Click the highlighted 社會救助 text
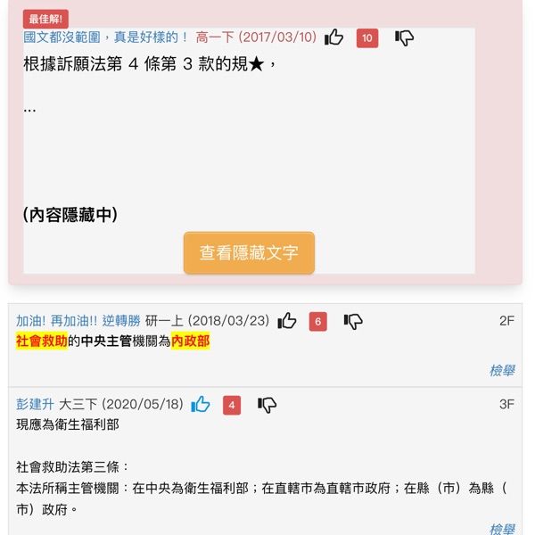 (x=42, y=341)
